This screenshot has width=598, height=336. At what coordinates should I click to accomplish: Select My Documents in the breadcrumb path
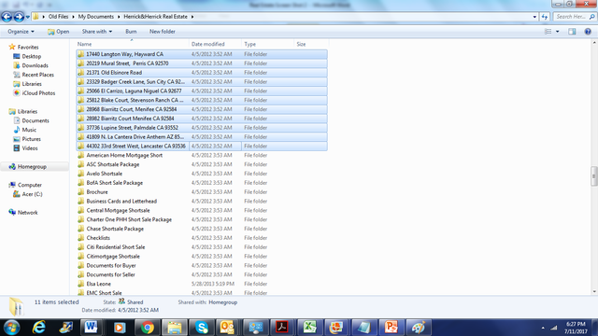[x=95, y=17]
